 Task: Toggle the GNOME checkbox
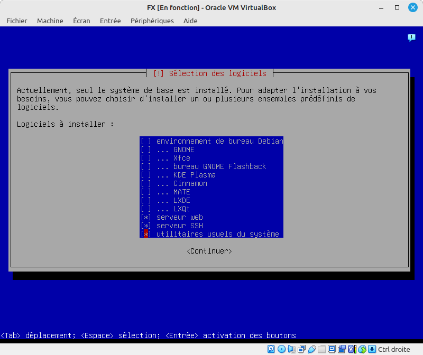pyautogui.click(x=146, y=150)
